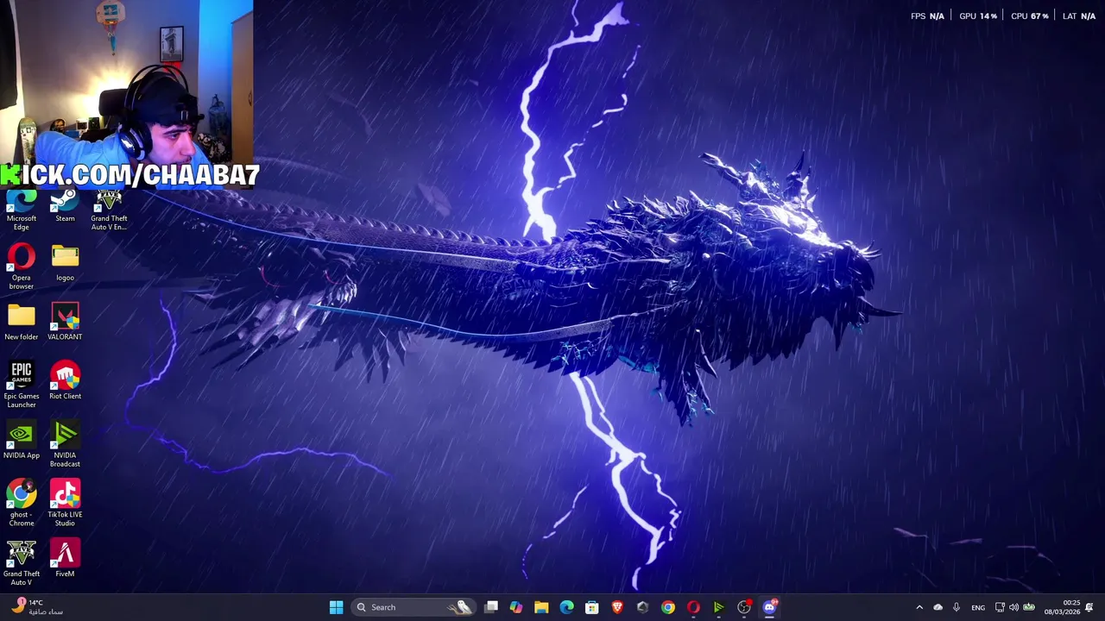
Task: Select the Grand Theft Auto V desktop shortcut
Action: tap(22, 563)
